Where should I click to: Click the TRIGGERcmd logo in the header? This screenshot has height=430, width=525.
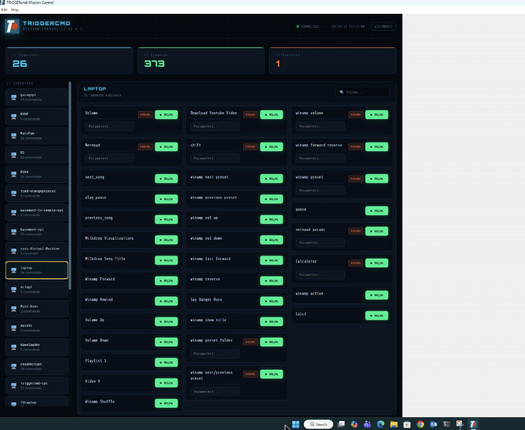point(12,26)
